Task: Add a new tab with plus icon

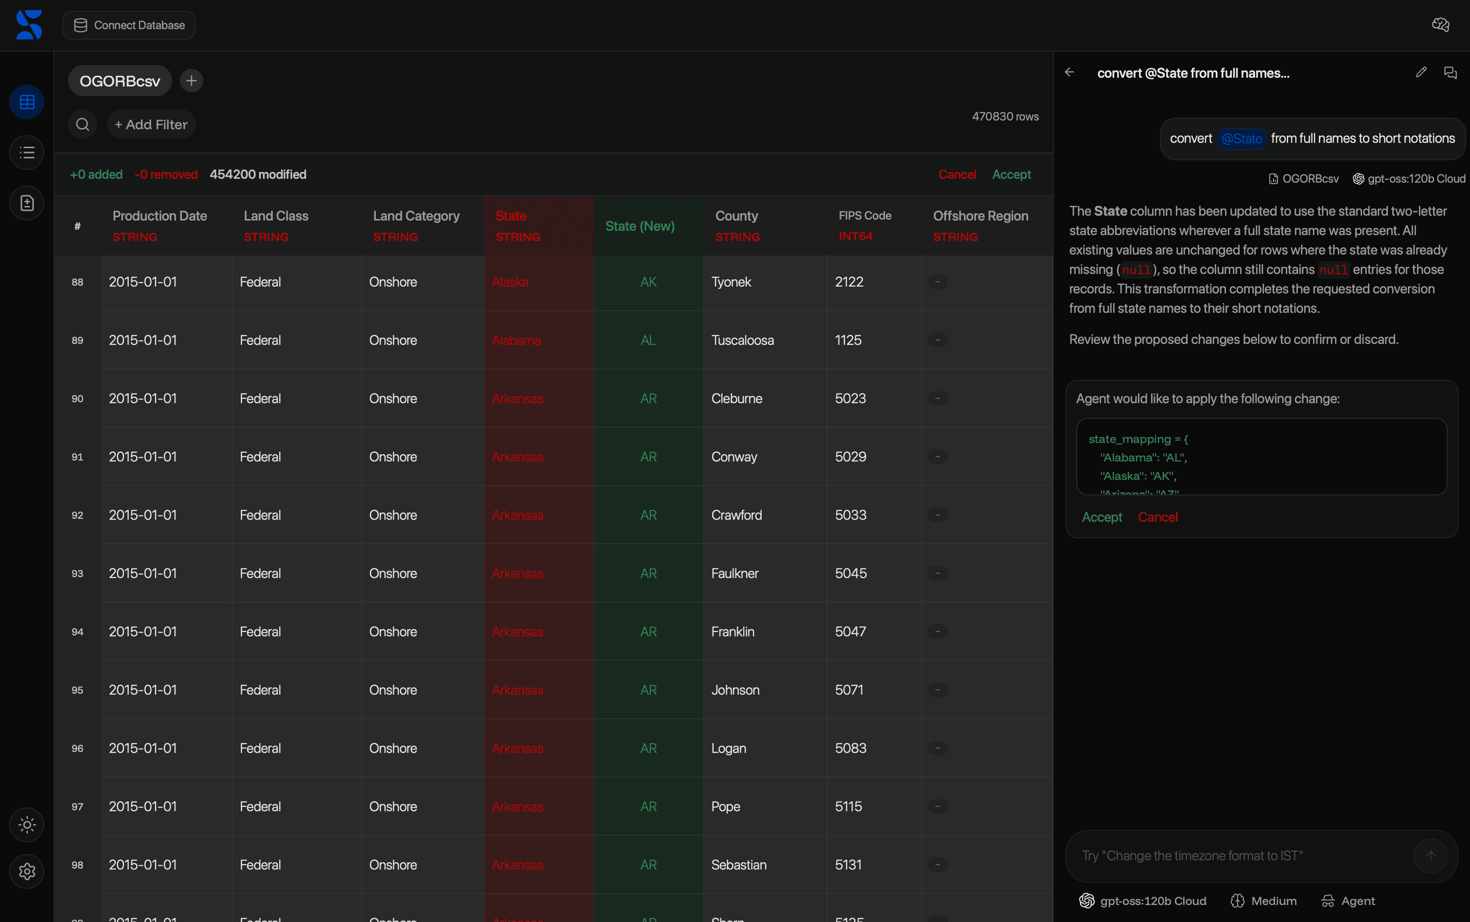Action: pos(191,81)
